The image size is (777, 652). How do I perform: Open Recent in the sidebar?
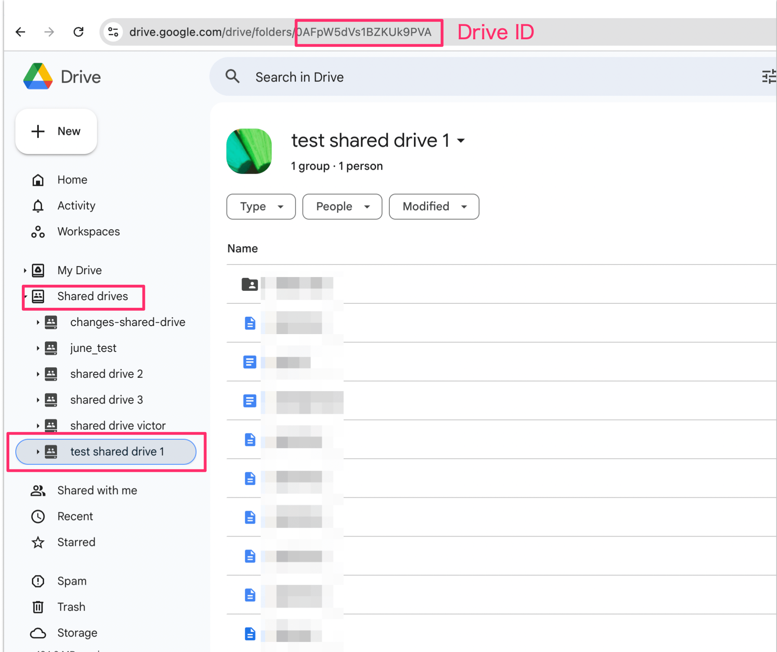coord(75,516)
